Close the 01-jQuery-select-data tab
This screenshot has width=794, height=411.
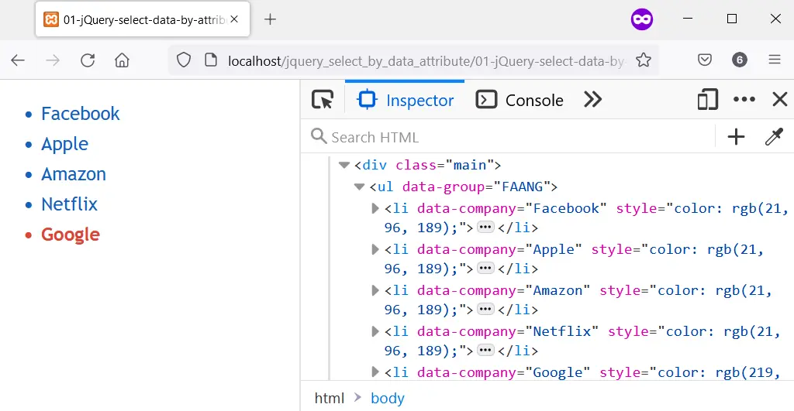(x=234, y=19)
